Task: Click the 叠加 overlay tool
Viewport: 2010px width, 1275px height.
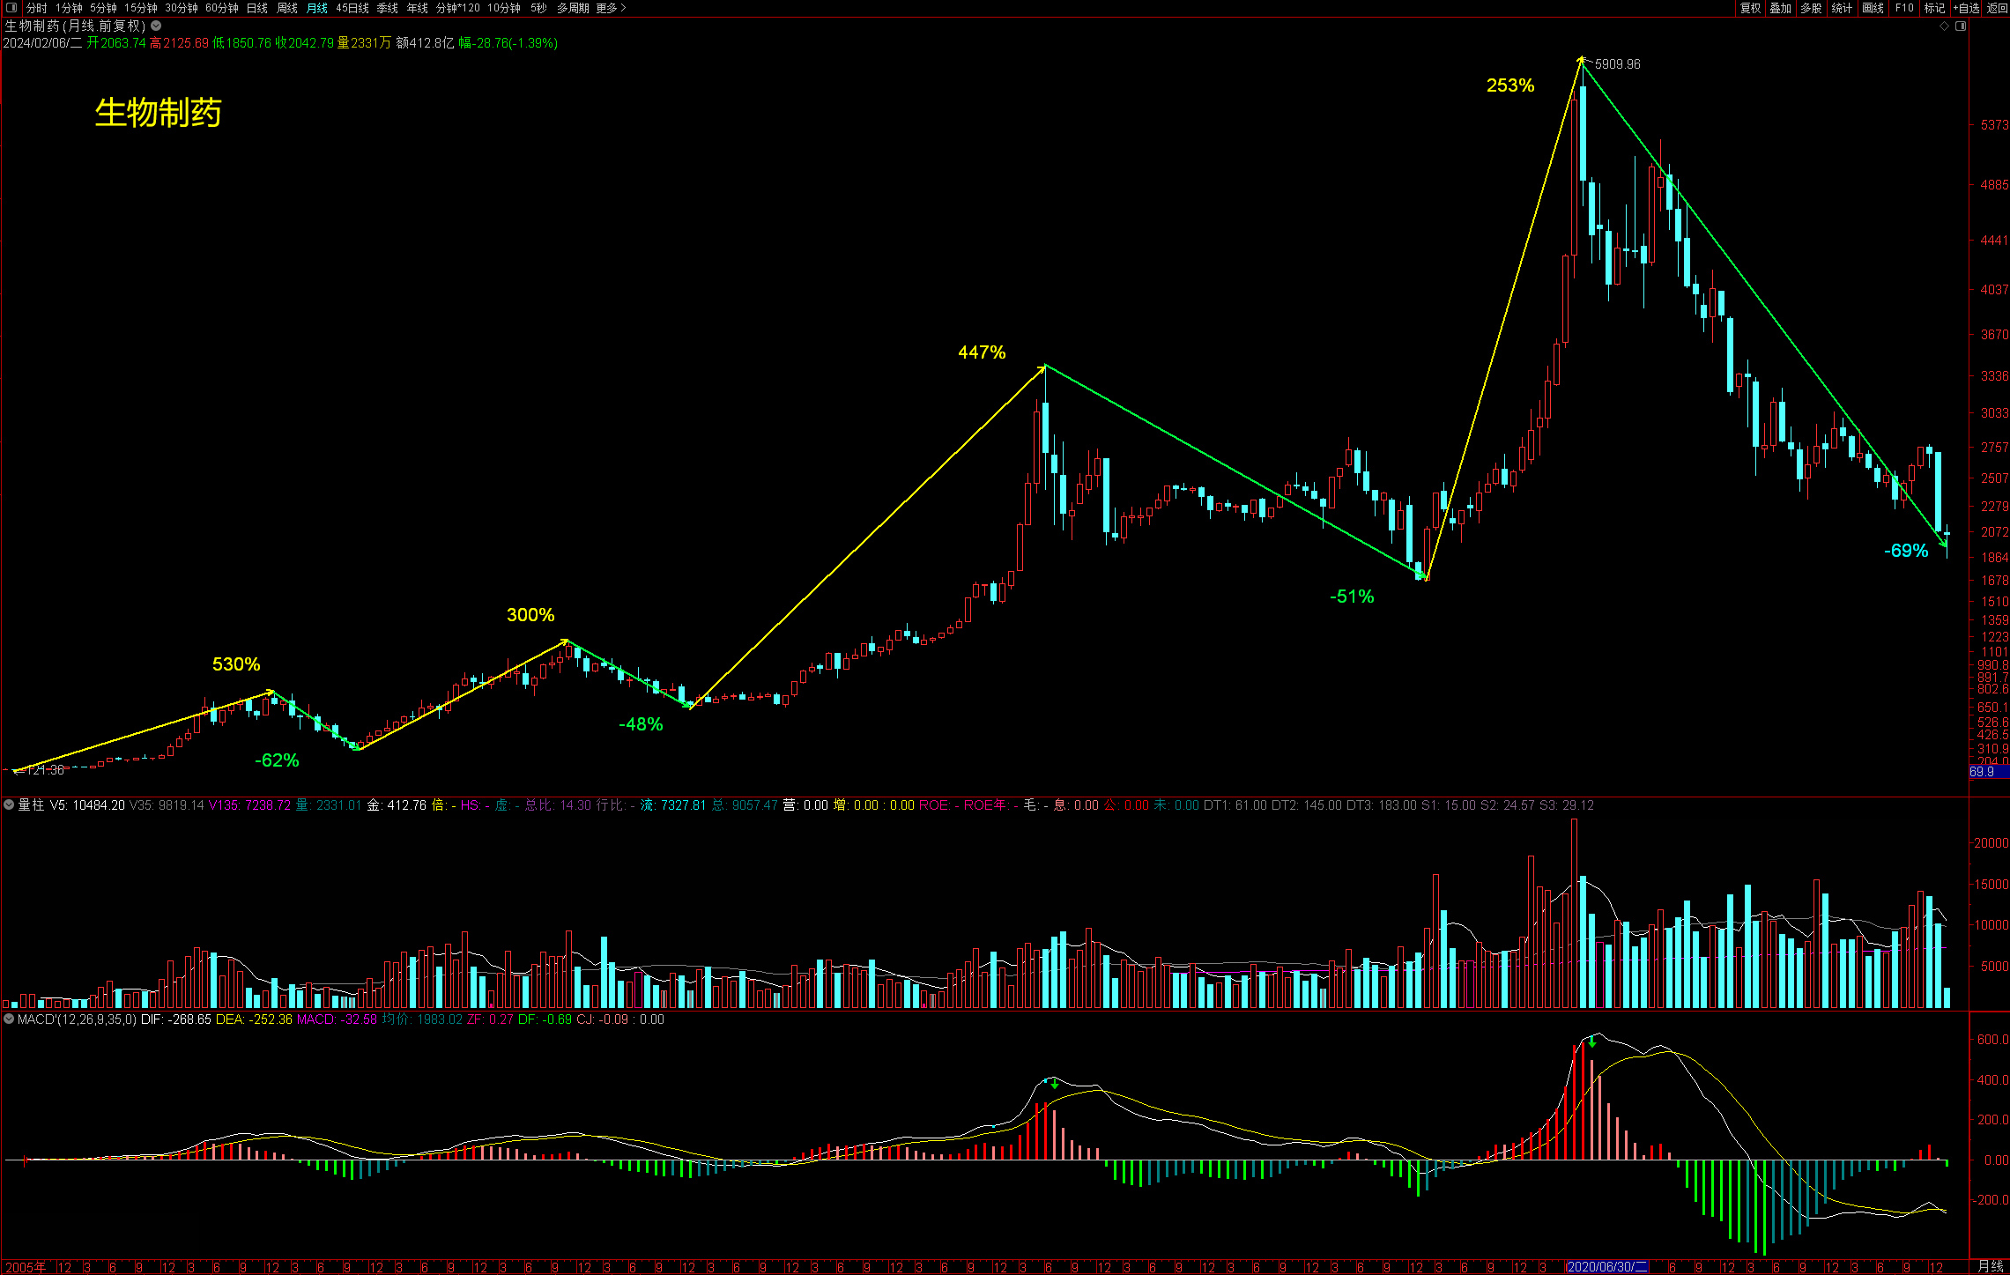Action: point(1780,8)
